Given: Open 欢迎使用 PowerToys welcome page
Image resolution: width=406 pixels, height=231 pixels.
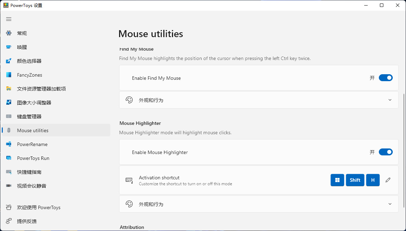Looking at the screenshot, I should pos(38,207).
